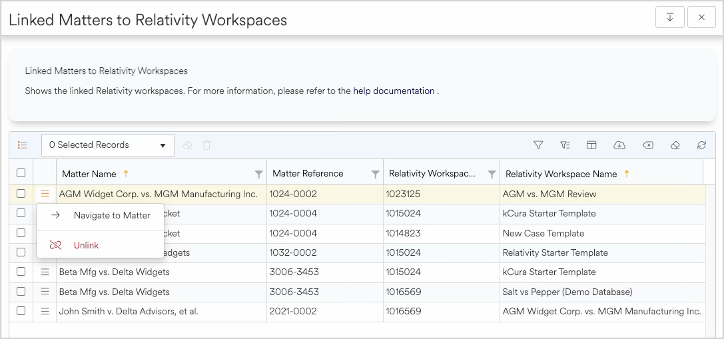Close the Linked Matters dialog

click(701, 17)
